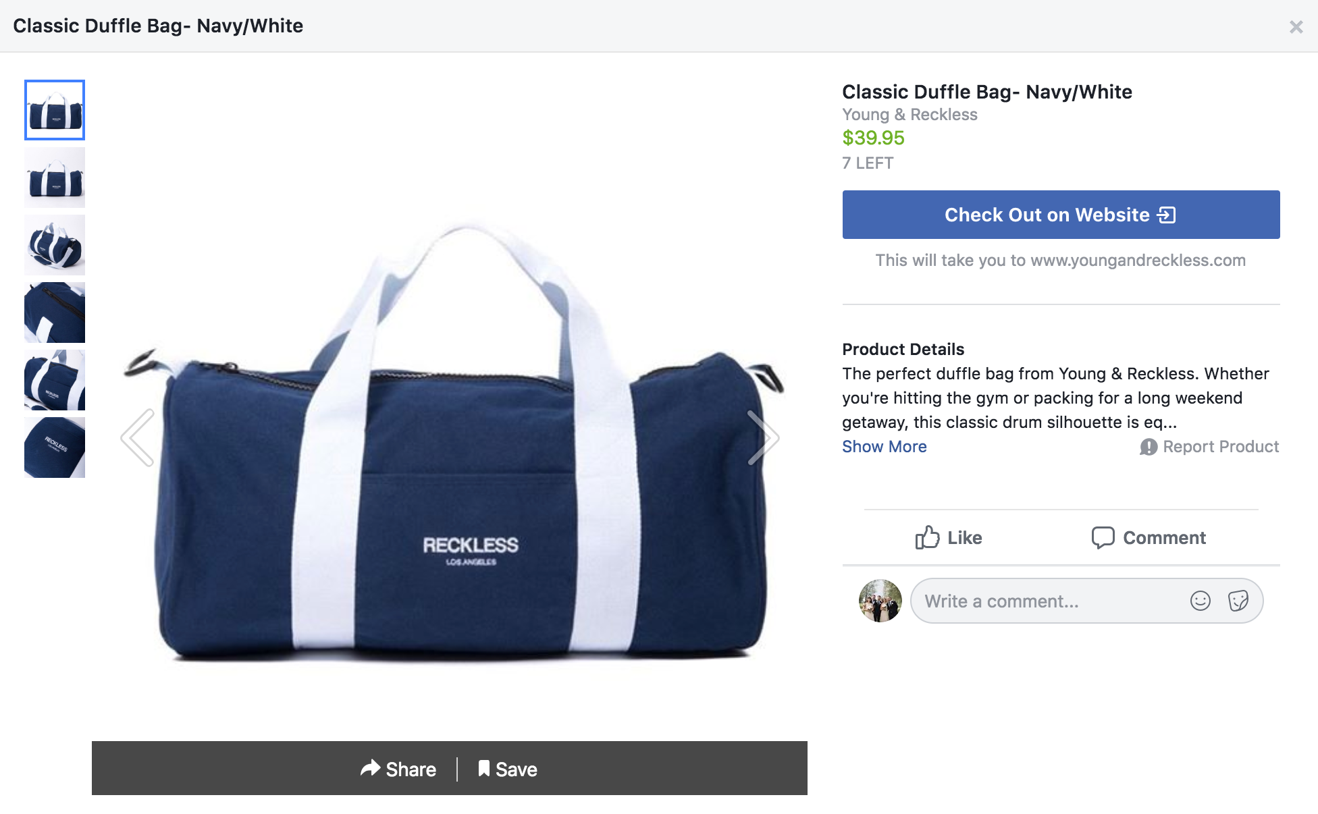Open the sticker picker icon
The width and height of the screenshot is (1318, 814).
(1238, 601)
